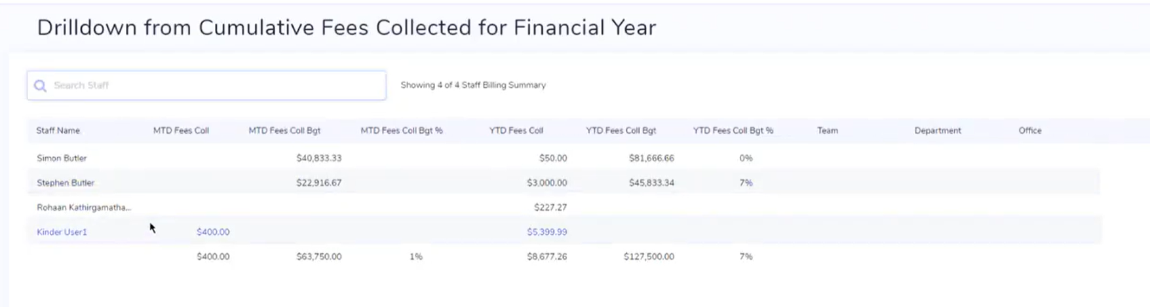Open Kinder User1 staff link
Image resolution: width=1150 pixels, height=307 pixels.
(62, 232)
